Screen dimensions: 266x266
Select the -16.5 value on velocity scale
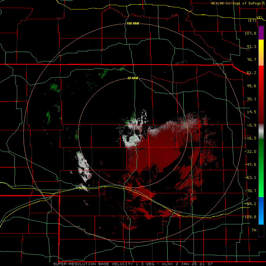(x=251, y=138)
